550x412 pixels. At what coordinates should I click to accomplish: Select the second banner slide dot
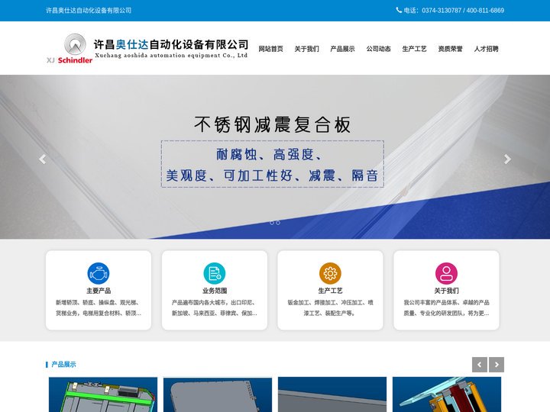point(278,223)
